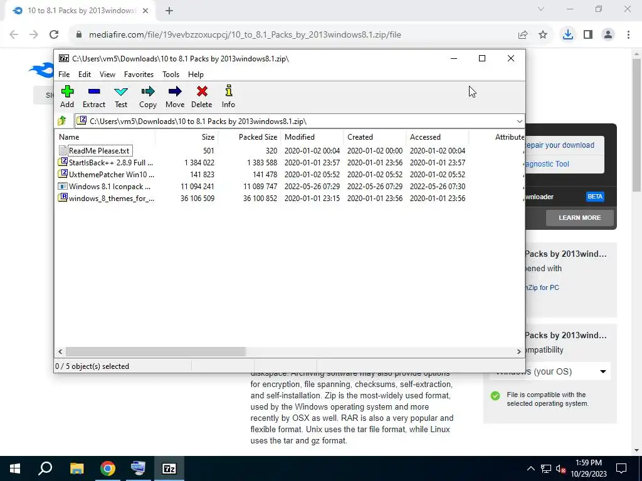Viewport: 642px width, 481px height.
Task: Click the right arrow of horizontal scrollbar
Action: pos(518,351)
